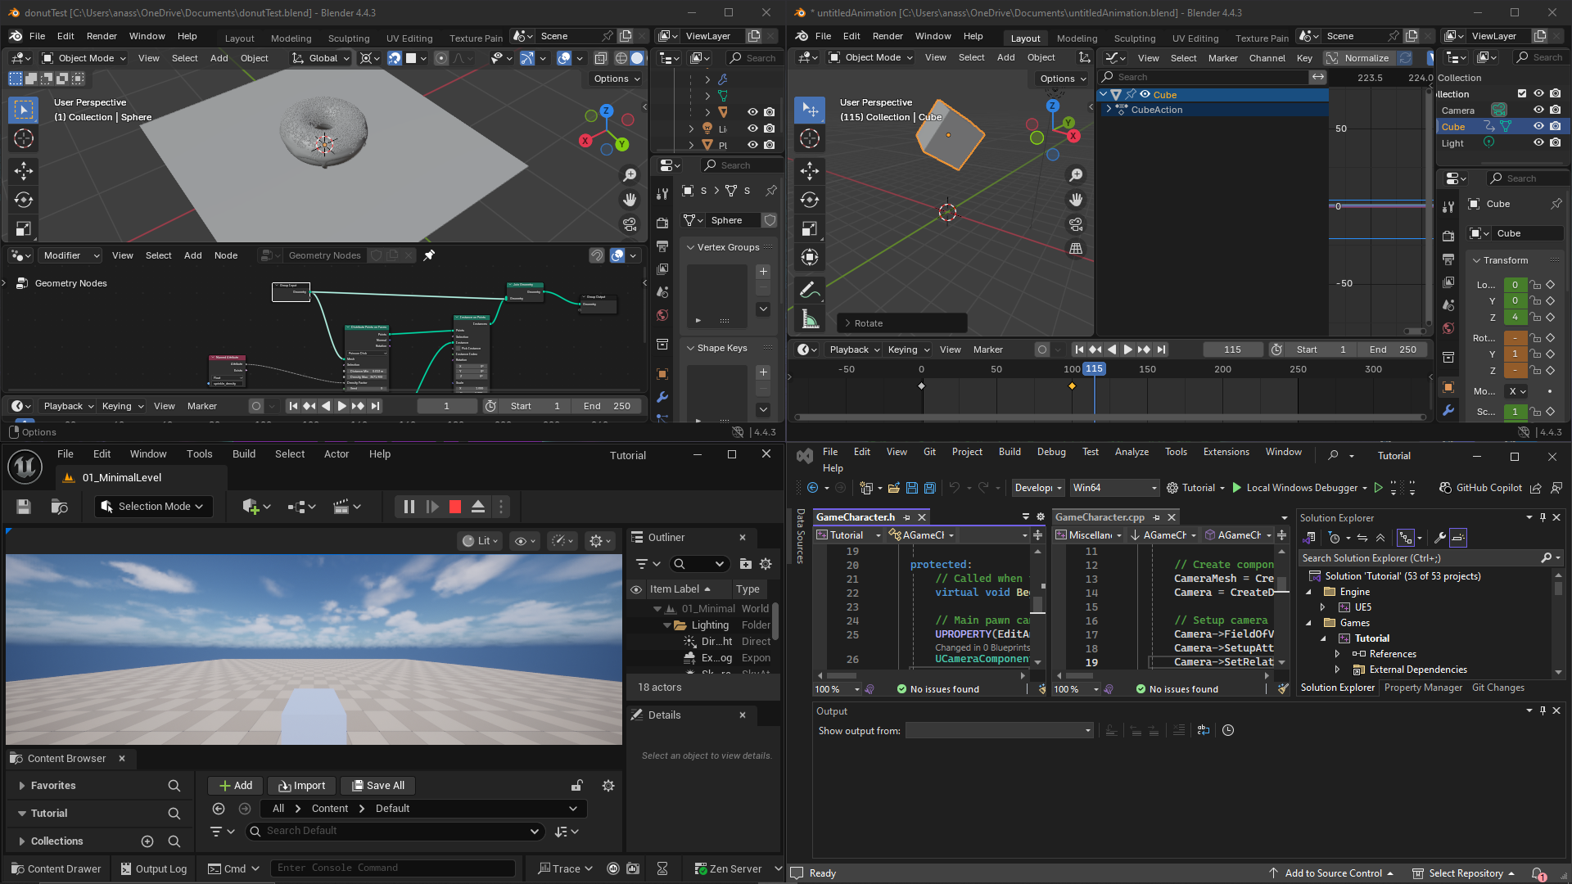Click the Unreal console command input
The height and width of the screenshot is (884, 1572).
(393, 868)
